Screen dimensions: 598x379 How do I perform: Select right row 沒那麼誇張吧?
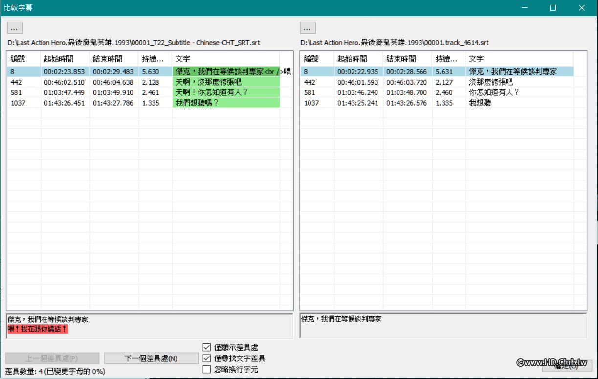437,82
